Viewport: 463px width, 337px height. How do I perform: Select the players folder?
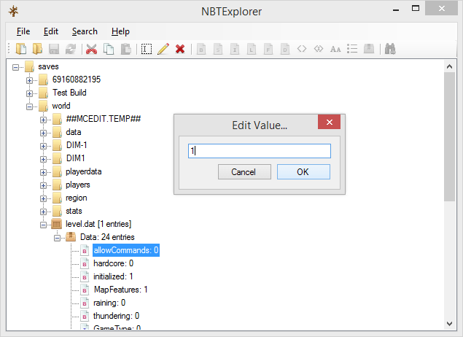(78, 185)
